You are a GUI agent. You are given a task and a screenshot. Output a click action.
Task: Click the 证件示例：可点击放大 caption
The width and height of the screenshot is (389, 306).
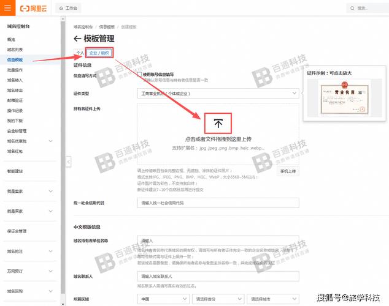329,73
